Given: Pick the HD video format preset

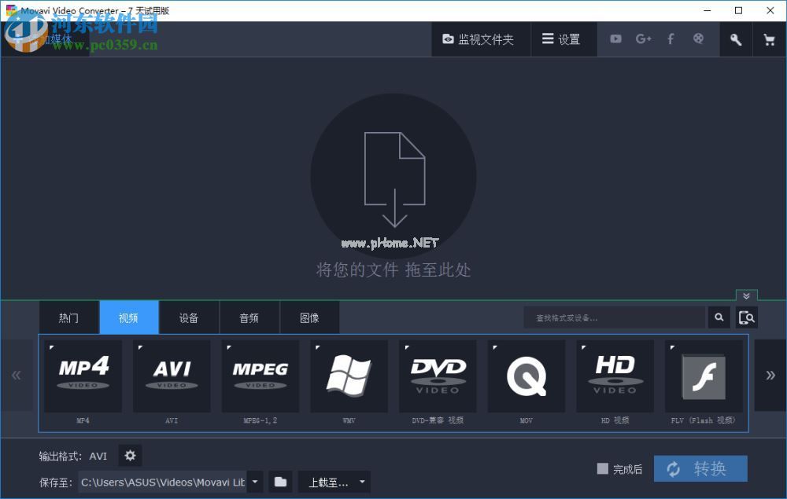Looking at the screenshot, I should (x=615, y=376).
